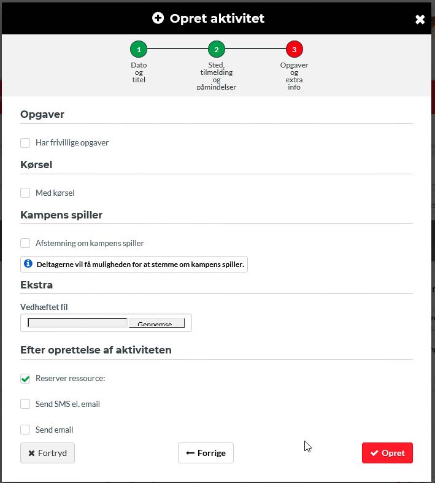The width and height of the screenshot is (435, 483).
Task: Enable Har frivillige opgaver checkbox
Action: (x=25, y=143)
